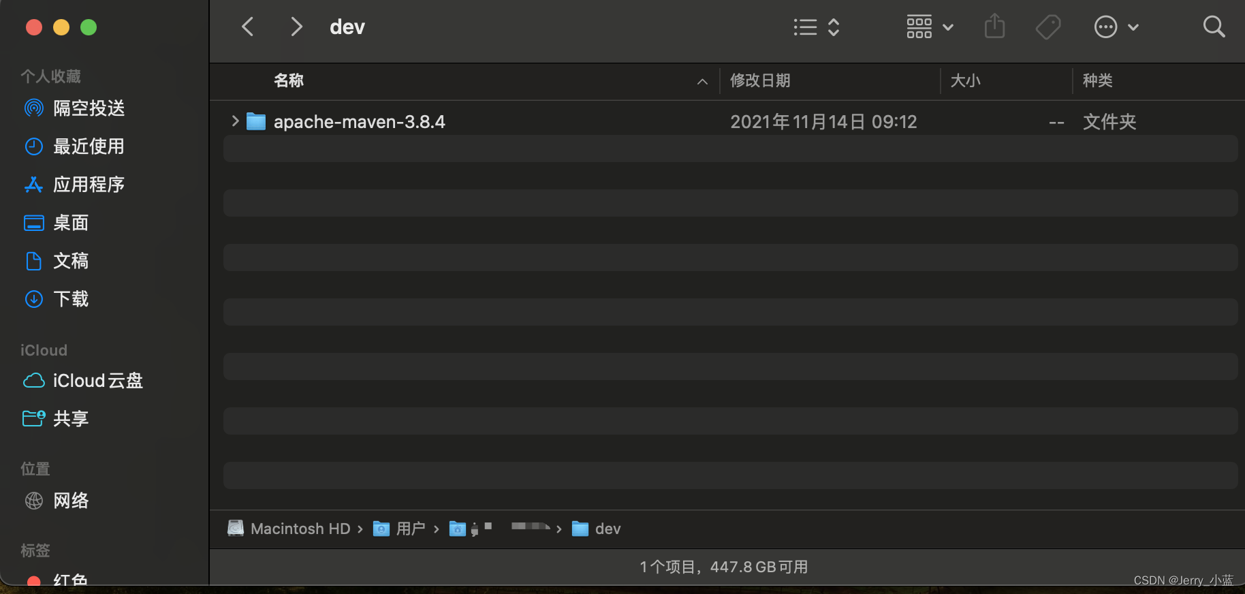The image size is (1245, 594).
Task: Click dev folder in path bar
Action: (597, 529)
